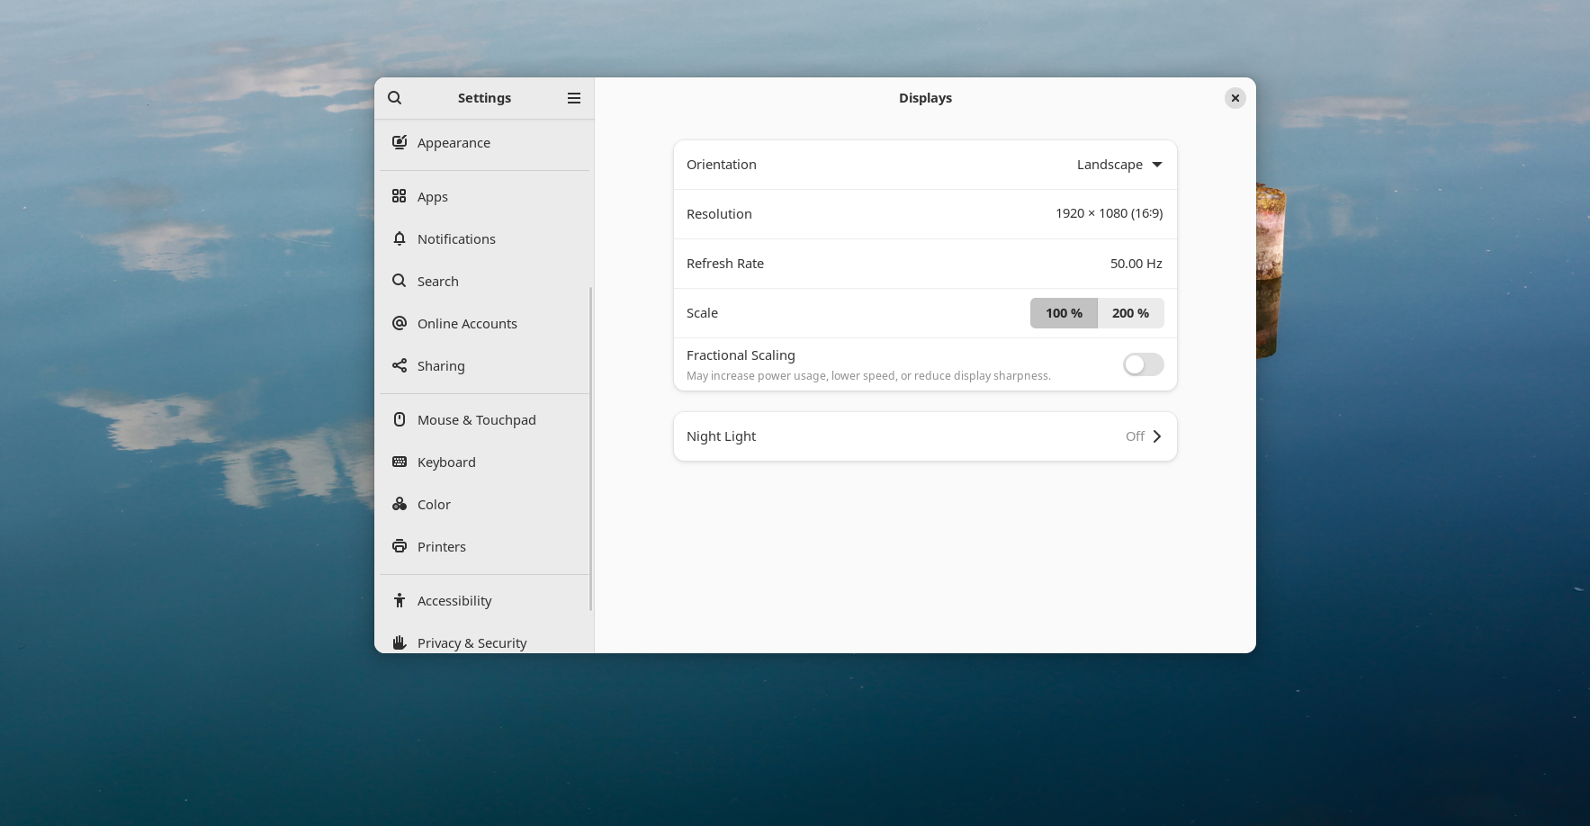Expand Night Light settings with the chevron
1590x826 pixels.
click(1157, 436)
